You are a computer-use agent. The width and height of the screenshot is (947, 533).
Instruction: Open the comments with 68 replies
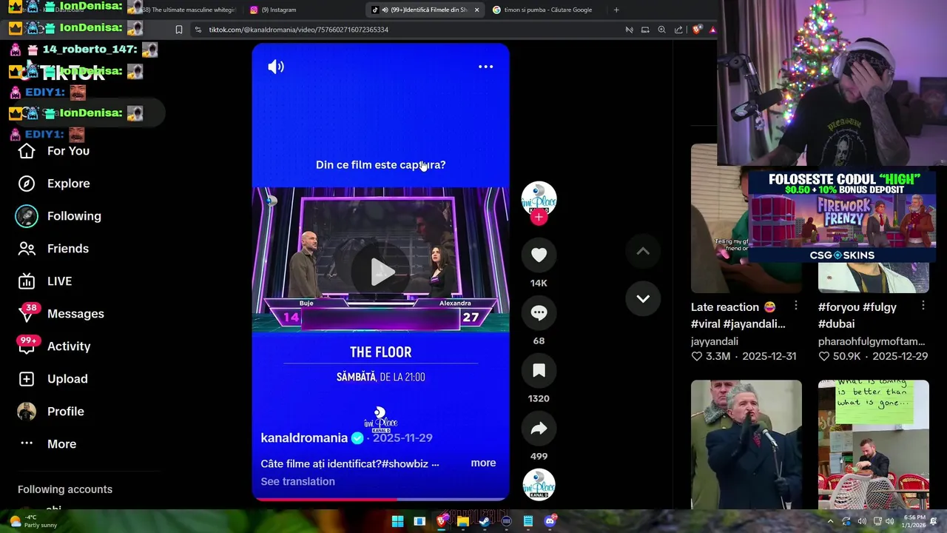tap(539, 312)
